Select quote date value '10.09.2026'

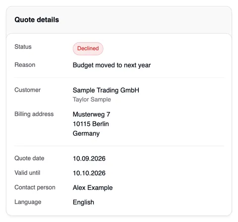pos(89,159)
